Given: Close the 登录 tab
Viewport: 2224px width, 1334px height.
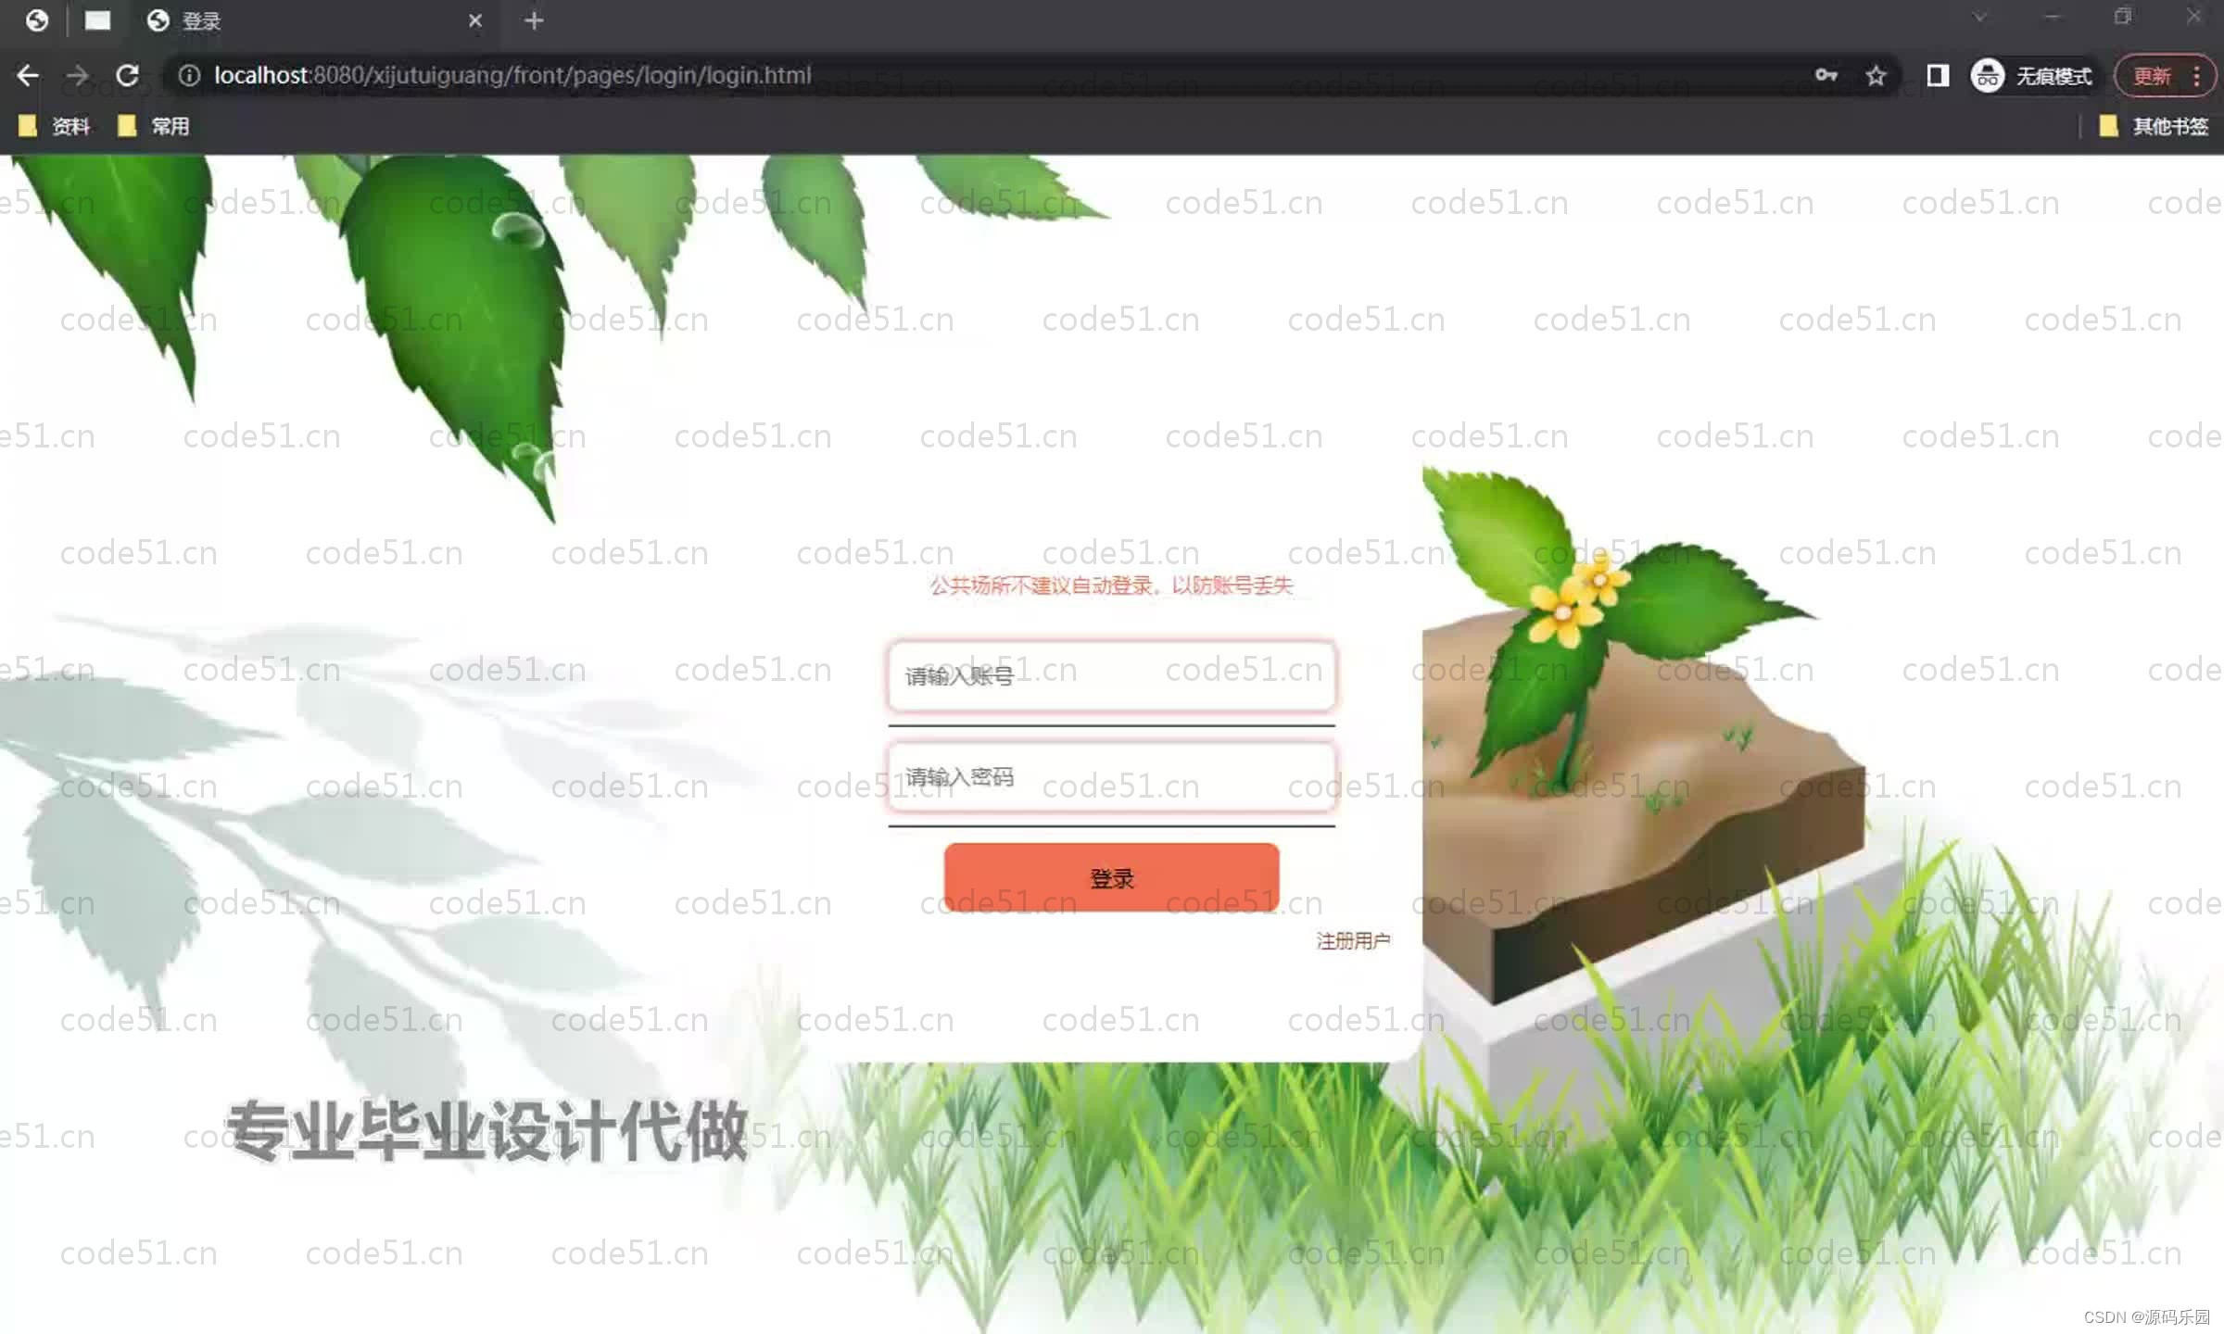Looking at the screenshot, I should 475,20.
